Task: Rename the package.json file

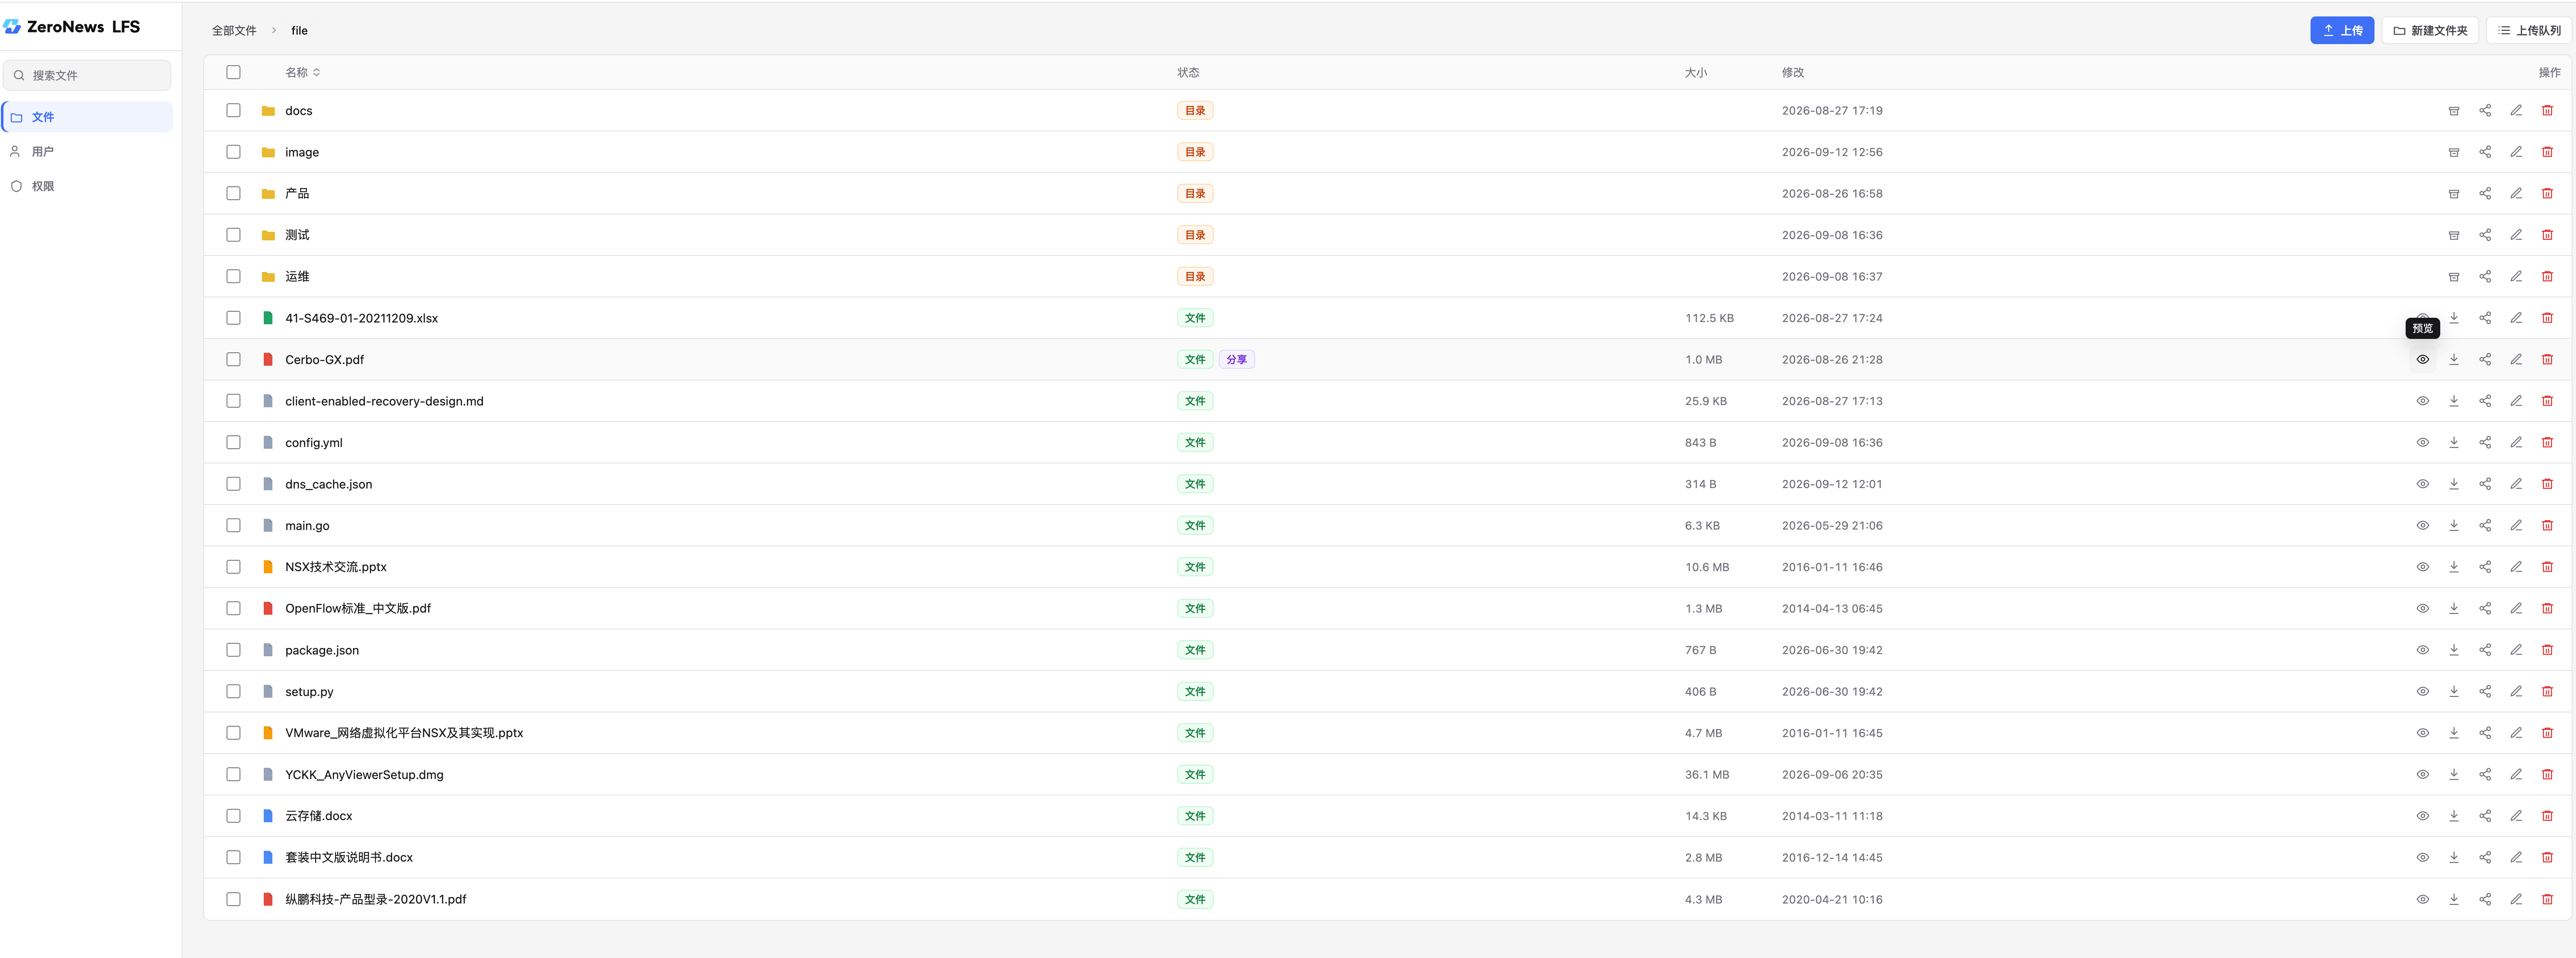Action: (x=2515, y=650)
